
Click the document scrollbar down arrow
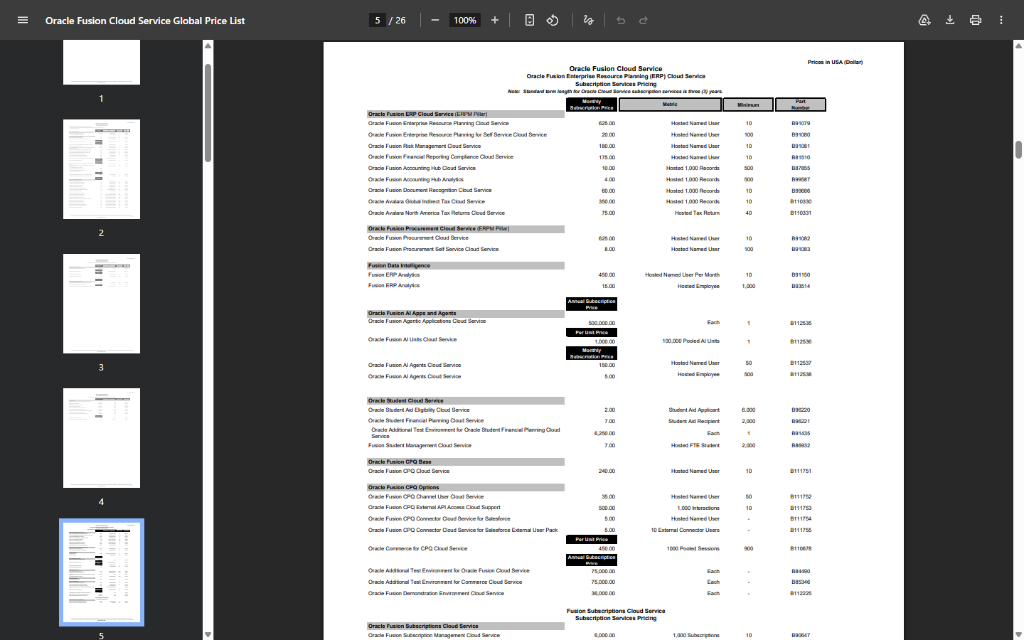[1018, 634]
